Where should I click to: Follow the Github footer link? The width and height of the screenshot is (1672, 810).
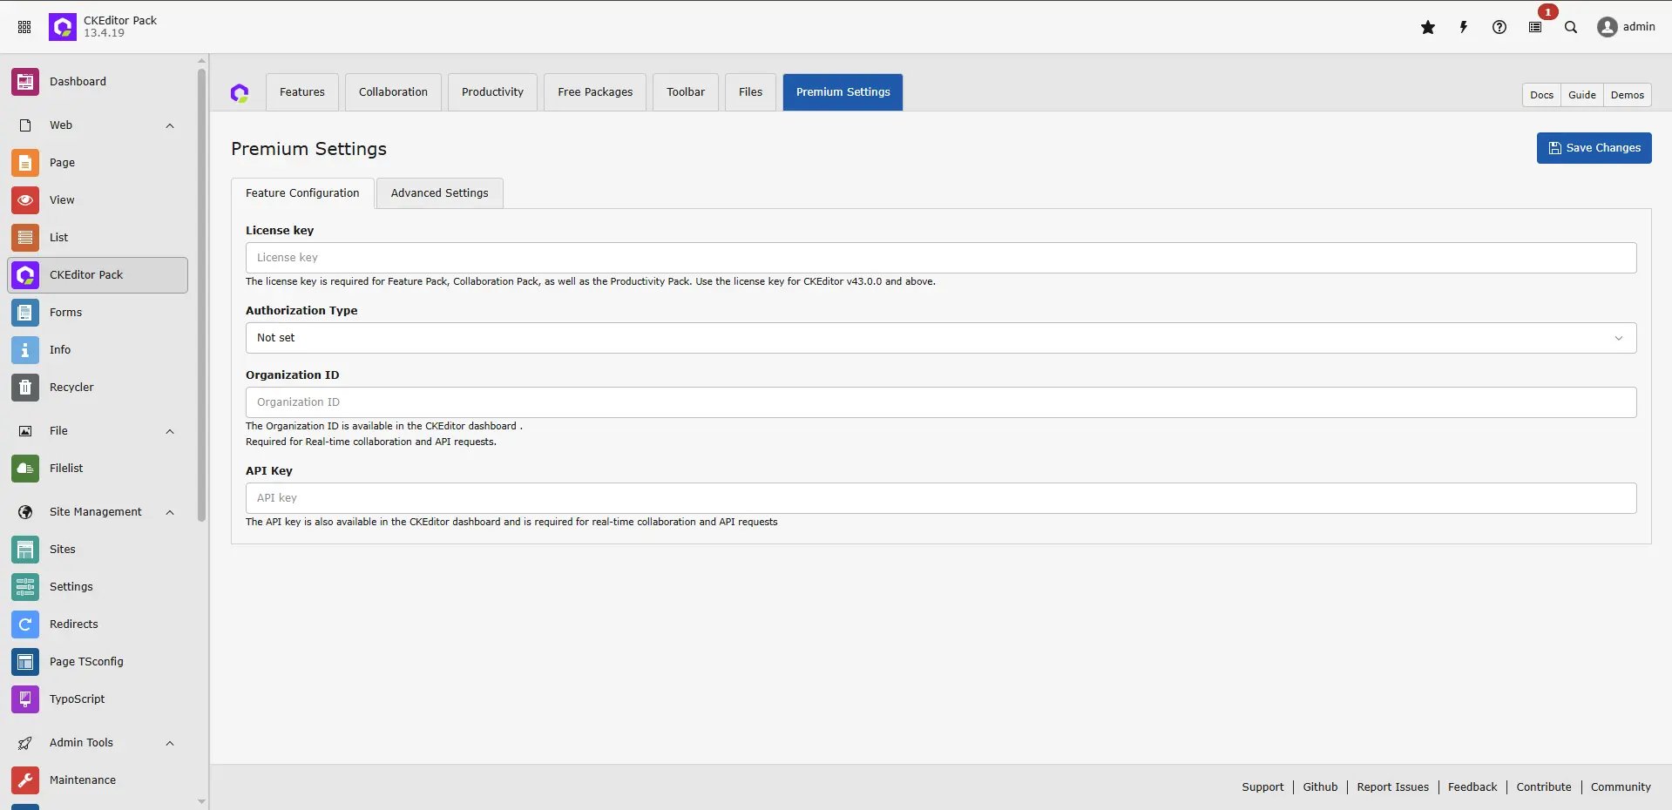coord(1320,787)
